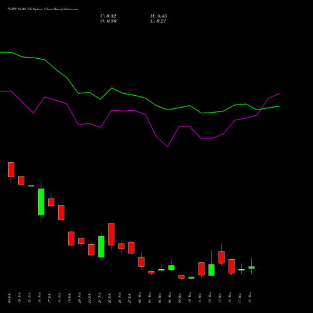Screen dimensions: 313x313
Task: Click the 27 Feb date label
Action: pos(130,298)
